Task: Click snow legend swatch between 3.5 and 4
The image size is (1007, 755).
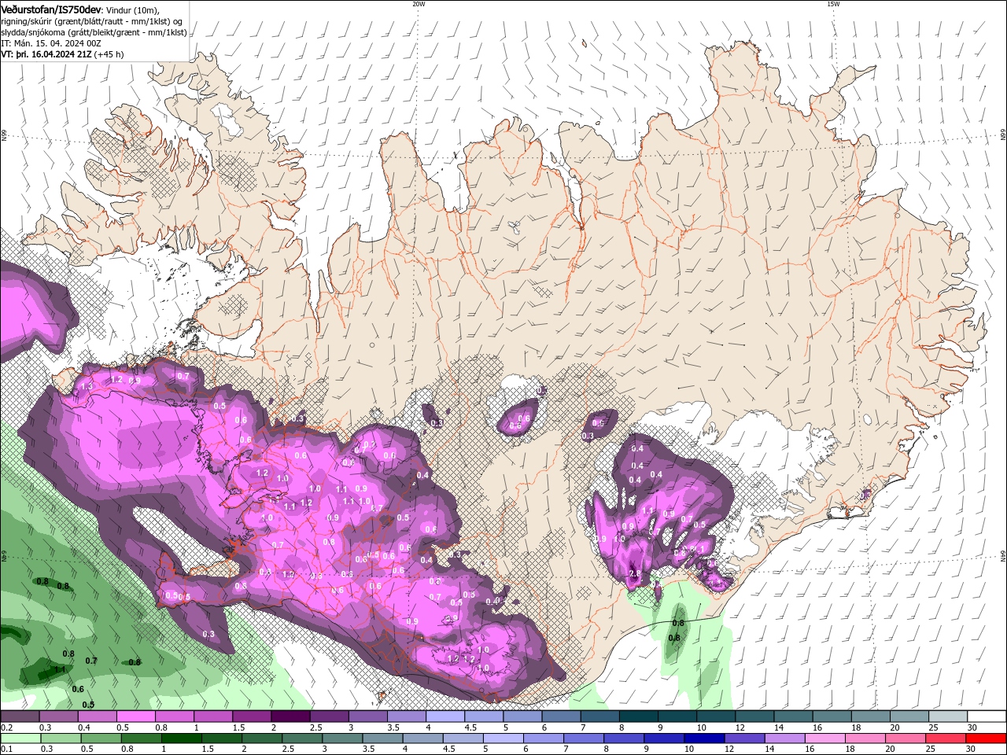Action: pos(407,716)
